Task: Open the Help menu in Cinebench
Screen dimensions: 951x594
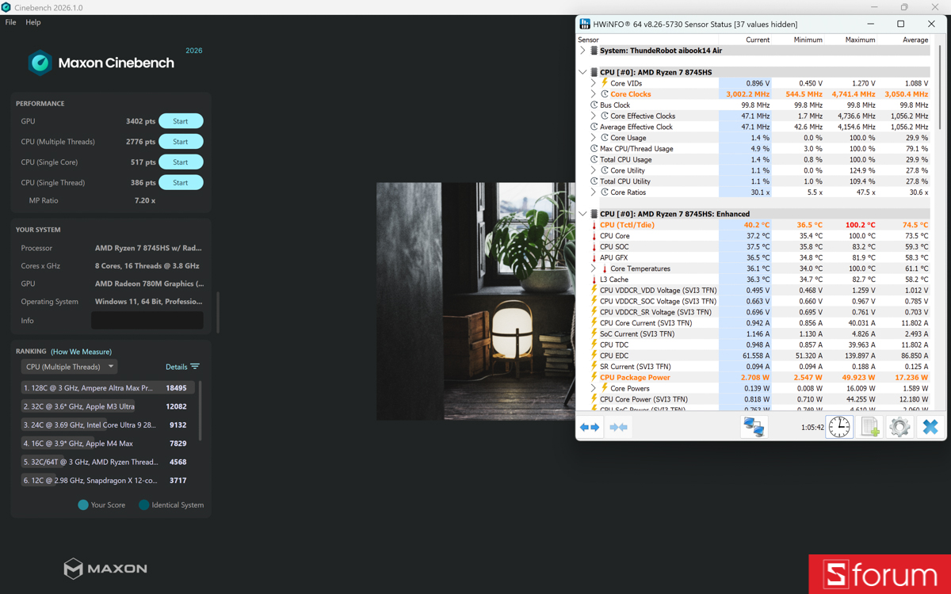Action: (33, 22)
